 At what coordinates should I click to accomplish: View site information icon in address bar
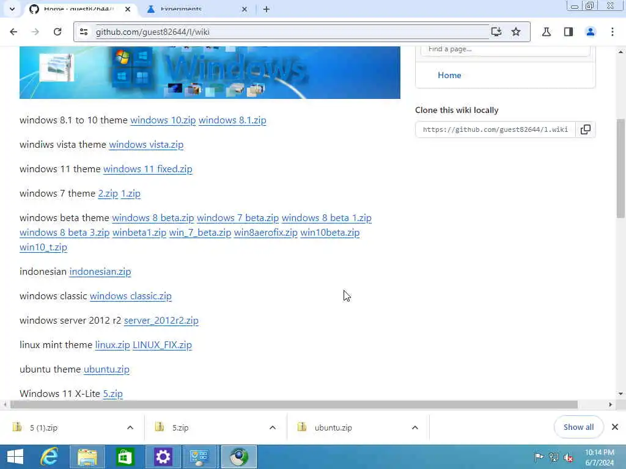tap(83, 32)
